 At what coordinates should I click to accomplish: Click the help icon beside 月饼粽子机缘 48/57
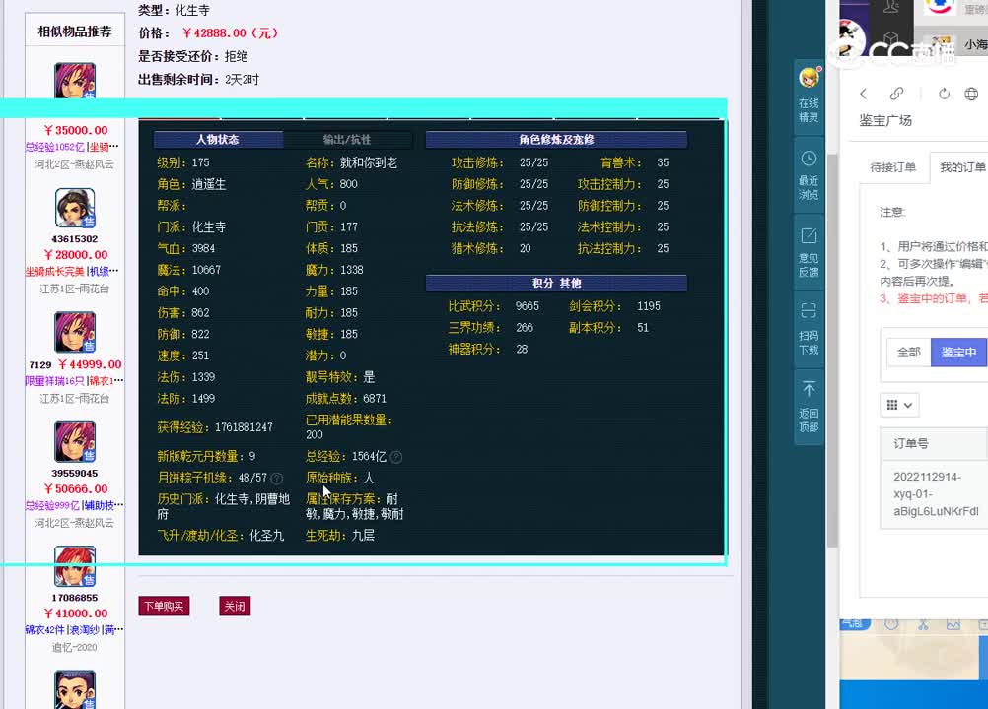tap(276, 479)
